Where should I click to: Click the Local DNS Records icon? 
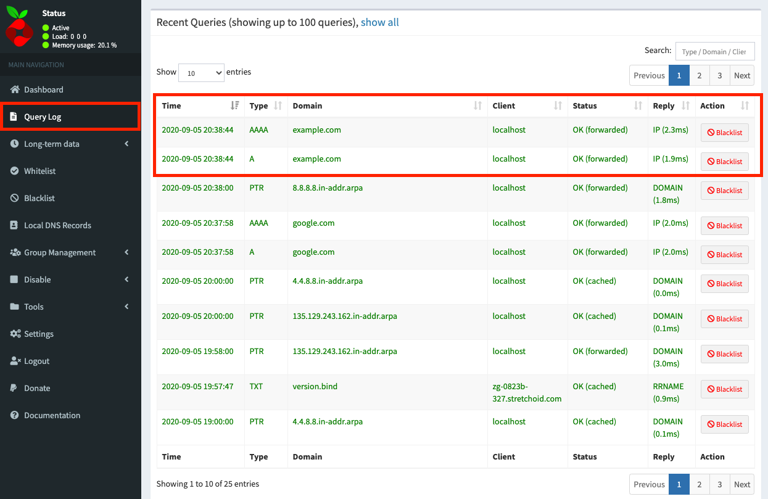click(x=15, y=225)
